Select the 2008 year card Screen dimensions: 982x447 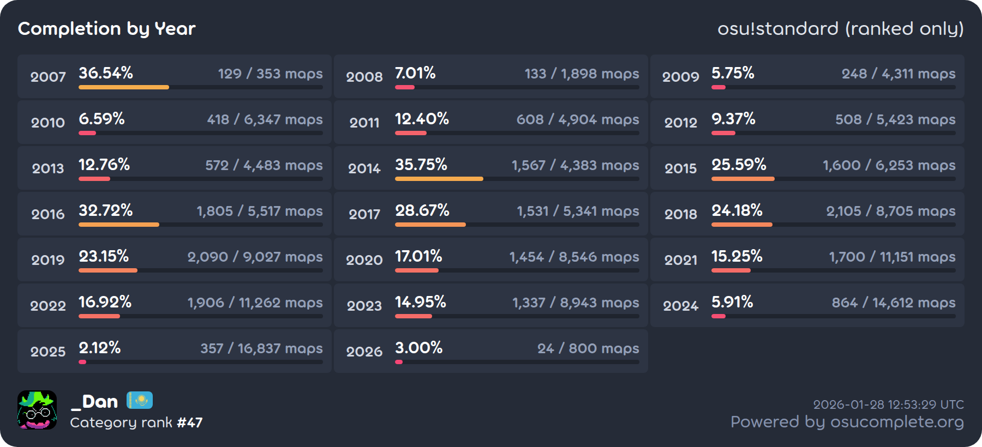490,76
